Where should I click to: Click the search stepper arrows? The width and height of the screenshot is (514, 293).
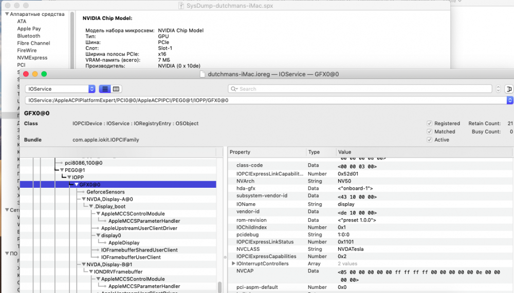tap(498, 89)
